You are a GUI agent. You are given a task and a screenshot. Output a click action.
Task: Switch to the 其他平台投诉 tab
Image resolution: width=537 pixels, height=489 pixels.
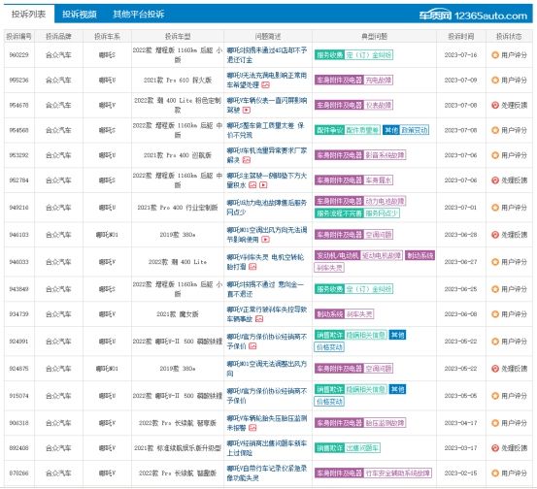[138, 14]
